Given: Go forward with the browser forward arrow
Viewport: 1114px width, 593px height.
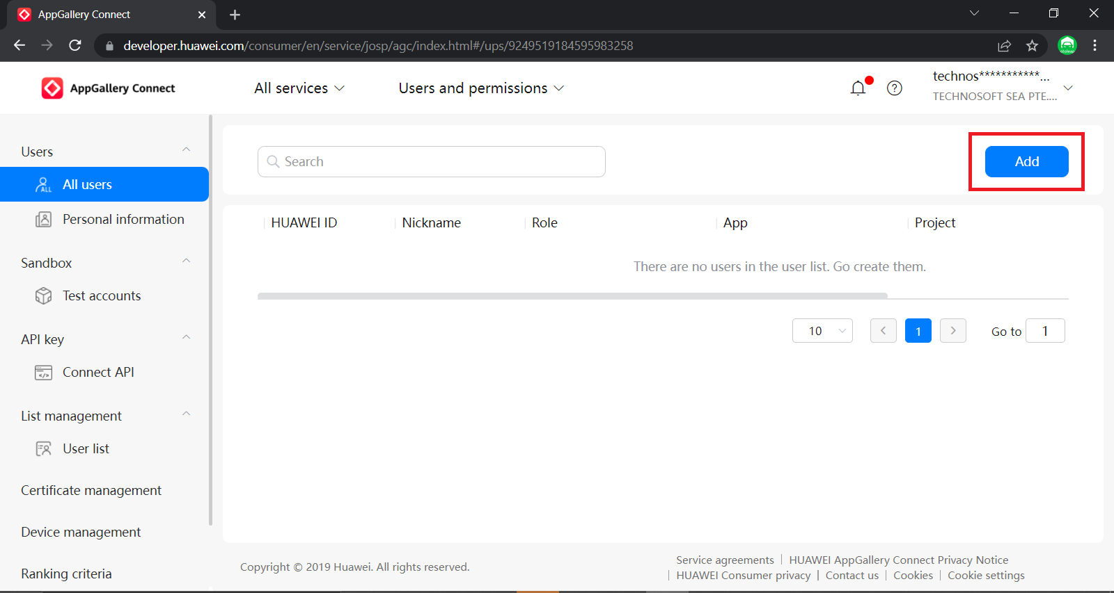Looking at the screenshot, I should coord(47,45).
